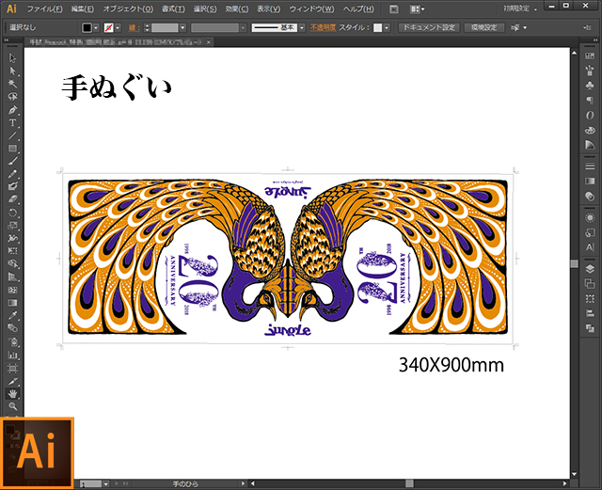Open the Pathfinder panel icon
Screen dimensions: 602x490
coord(590,328)
